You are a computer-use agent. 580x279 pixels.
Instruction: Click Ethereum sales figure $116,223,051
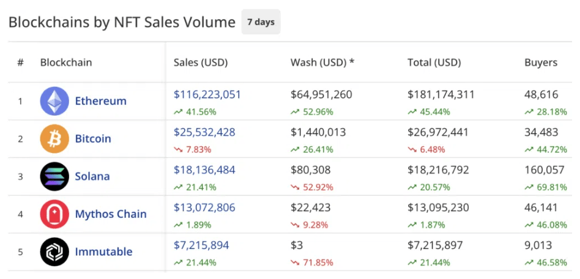[x=207, y=95]
